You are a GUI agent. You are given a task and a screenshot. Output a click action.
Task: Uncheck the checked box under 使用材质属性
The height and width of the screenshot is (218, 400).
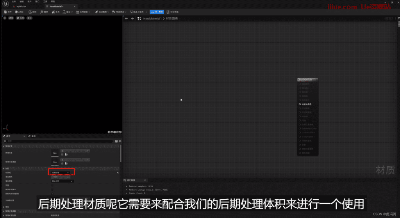[x=52, y=194]
